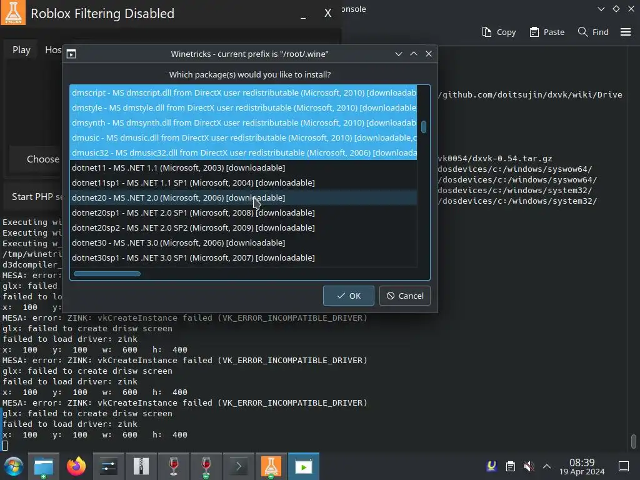Click the Roblox Filtering Disabled flask logo
The image size is (640, 480).
[13, 12]
